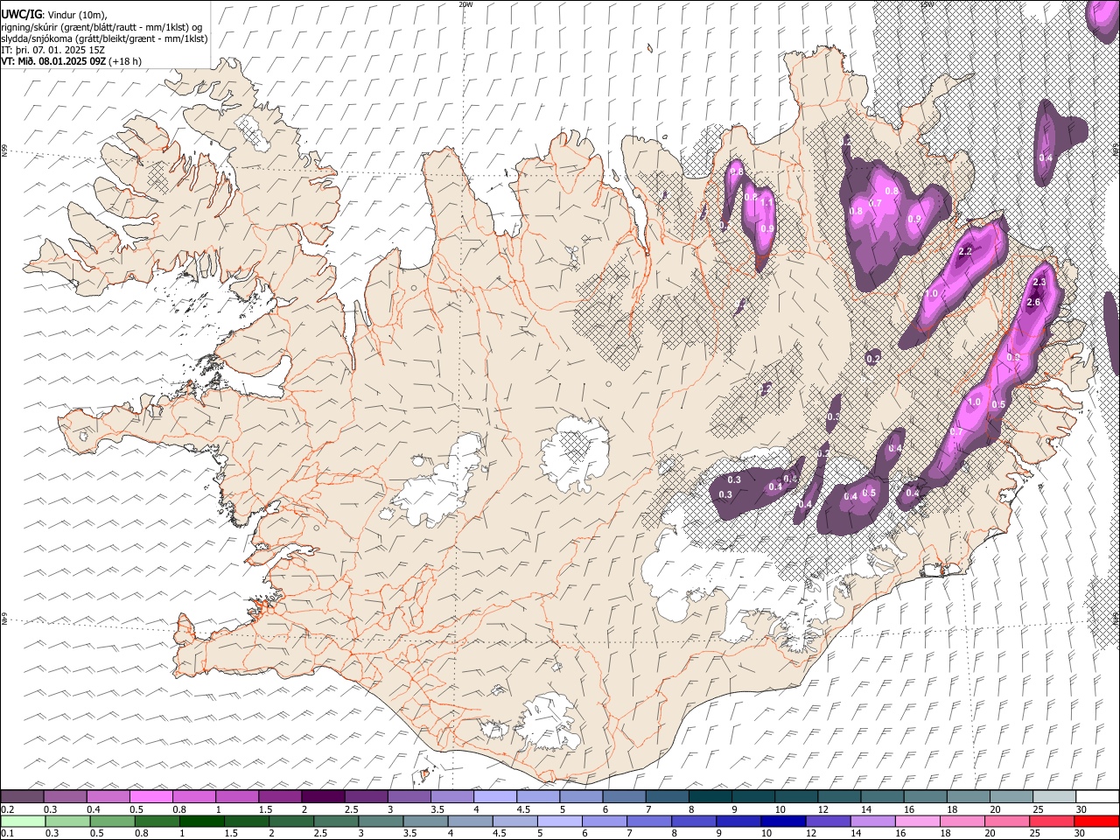
Task: Click the 15W longitude label
Action: pyautogui.click(x=927, y=4)
